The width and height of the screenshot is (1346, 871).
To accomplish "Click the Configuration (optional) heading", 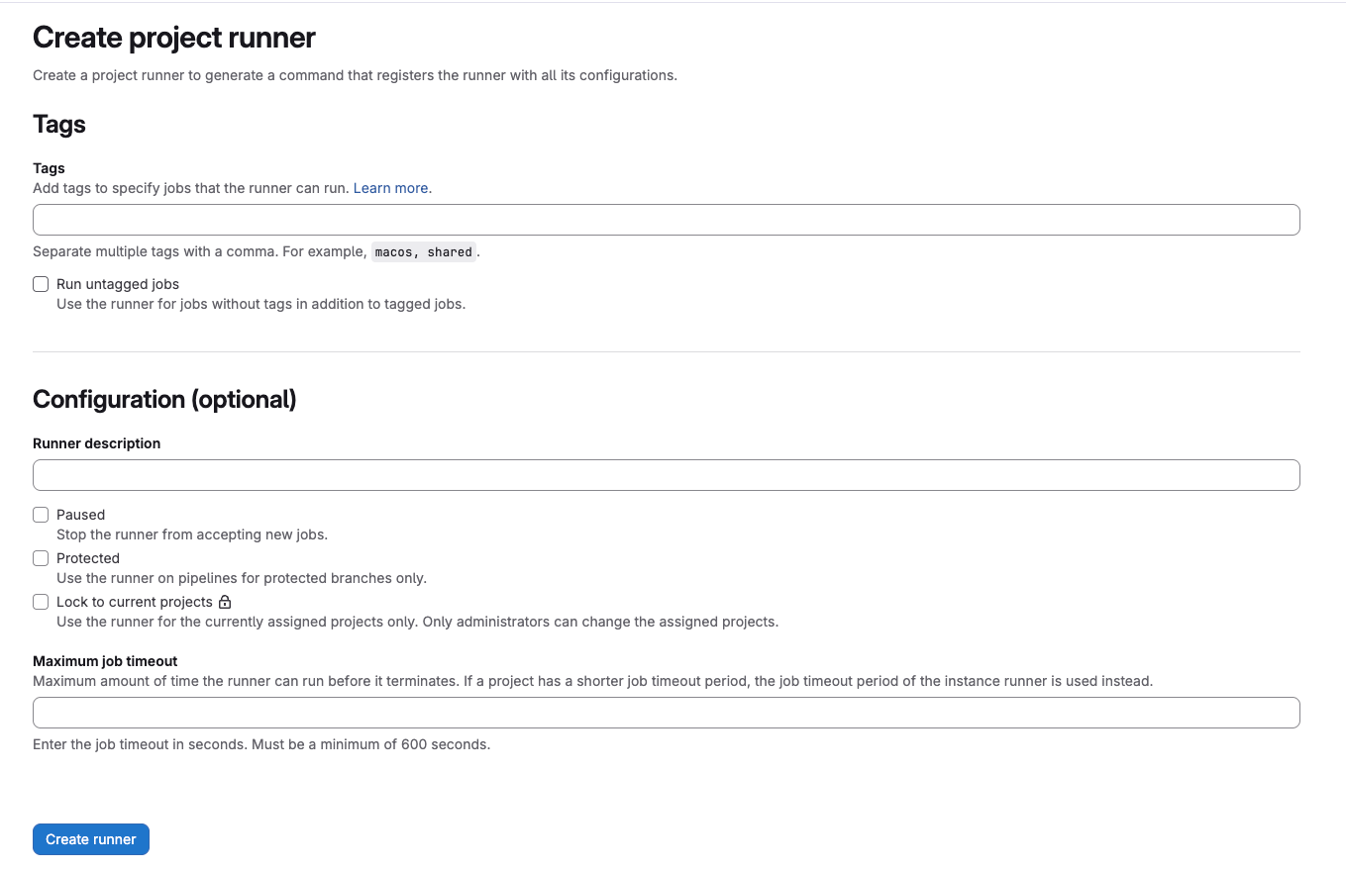I will click(164, 399).
